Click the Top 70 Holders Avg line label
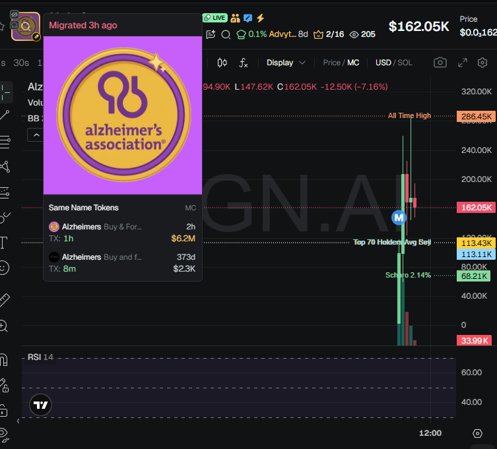The width and height of the screenshot is (497, 449). tap(392, 242)
